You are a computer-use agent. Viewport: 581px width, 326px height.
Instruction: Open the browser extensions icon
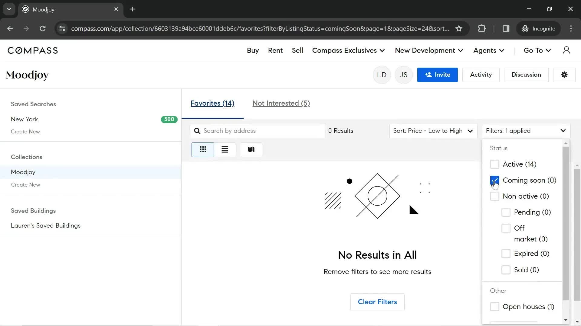[482, 29]
